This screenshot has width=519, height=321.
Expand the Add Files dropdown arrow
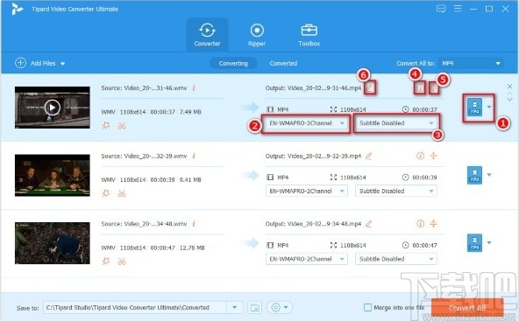tap(62, 63)
